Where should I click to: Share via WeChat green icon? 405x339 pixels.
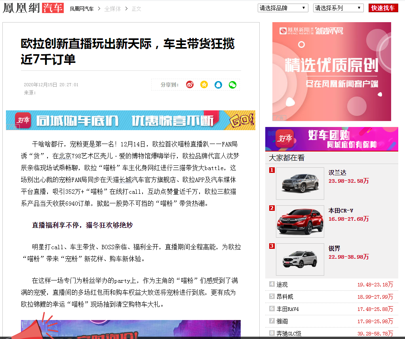(x=232, y=85)
